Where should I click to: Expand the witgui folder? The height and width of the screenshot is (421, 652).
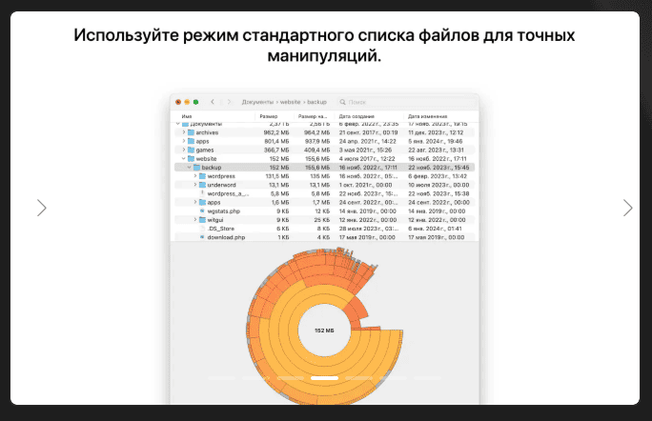pos(195,220)
